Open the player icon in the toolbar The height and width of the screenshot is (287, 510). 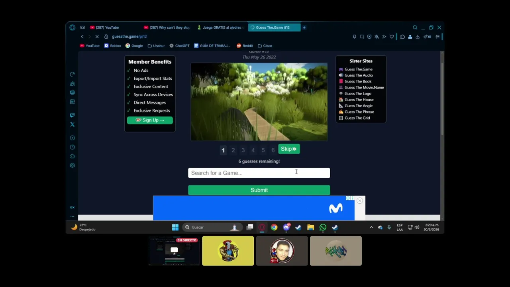tap(384, 37)
